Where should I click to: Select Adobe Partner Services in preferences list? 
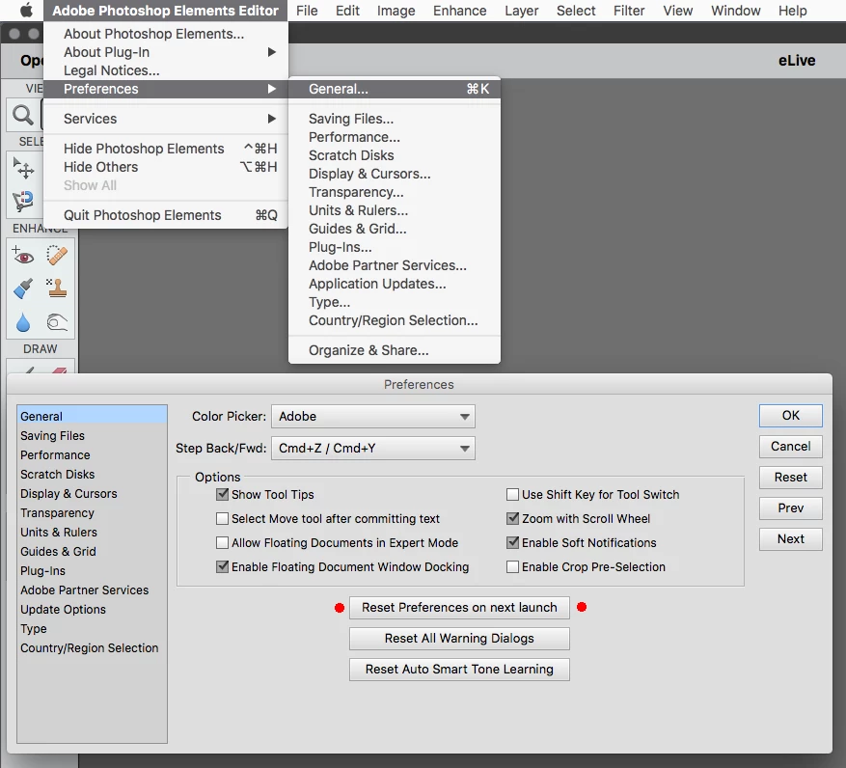click(92, 590)
